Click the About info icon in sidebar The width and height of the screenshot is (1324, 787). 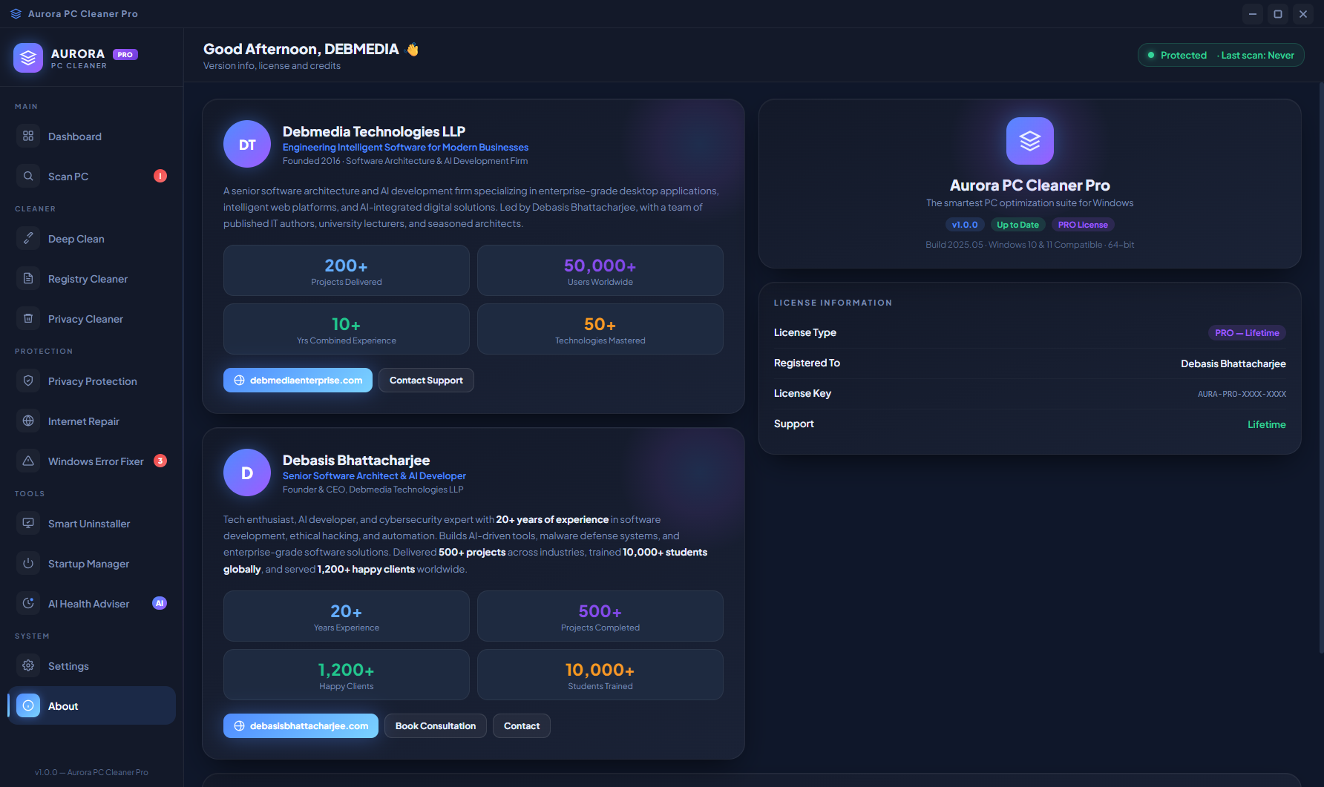tap(28, 705)
